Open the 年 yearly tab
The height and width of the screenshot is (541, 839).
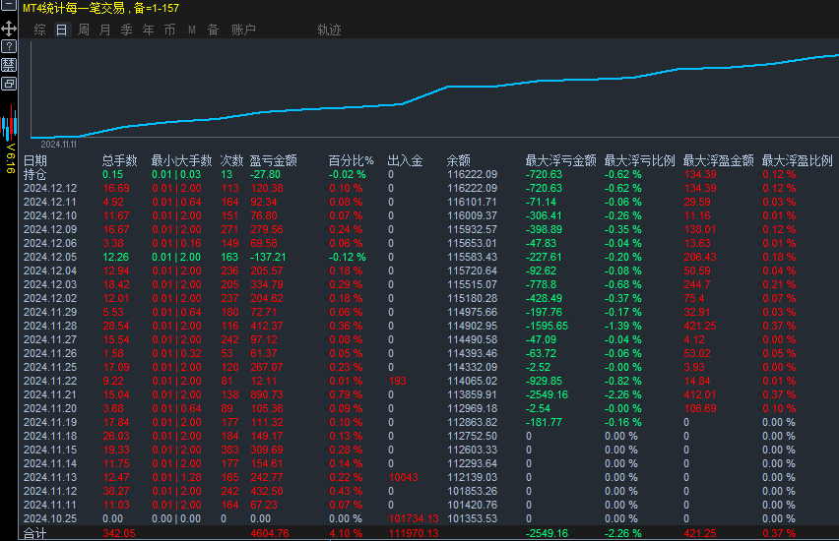[149, 30]
